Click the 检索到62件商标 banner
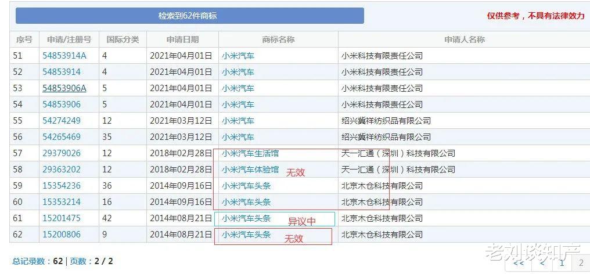Screen dimensions: 590x274 [190, 16]
